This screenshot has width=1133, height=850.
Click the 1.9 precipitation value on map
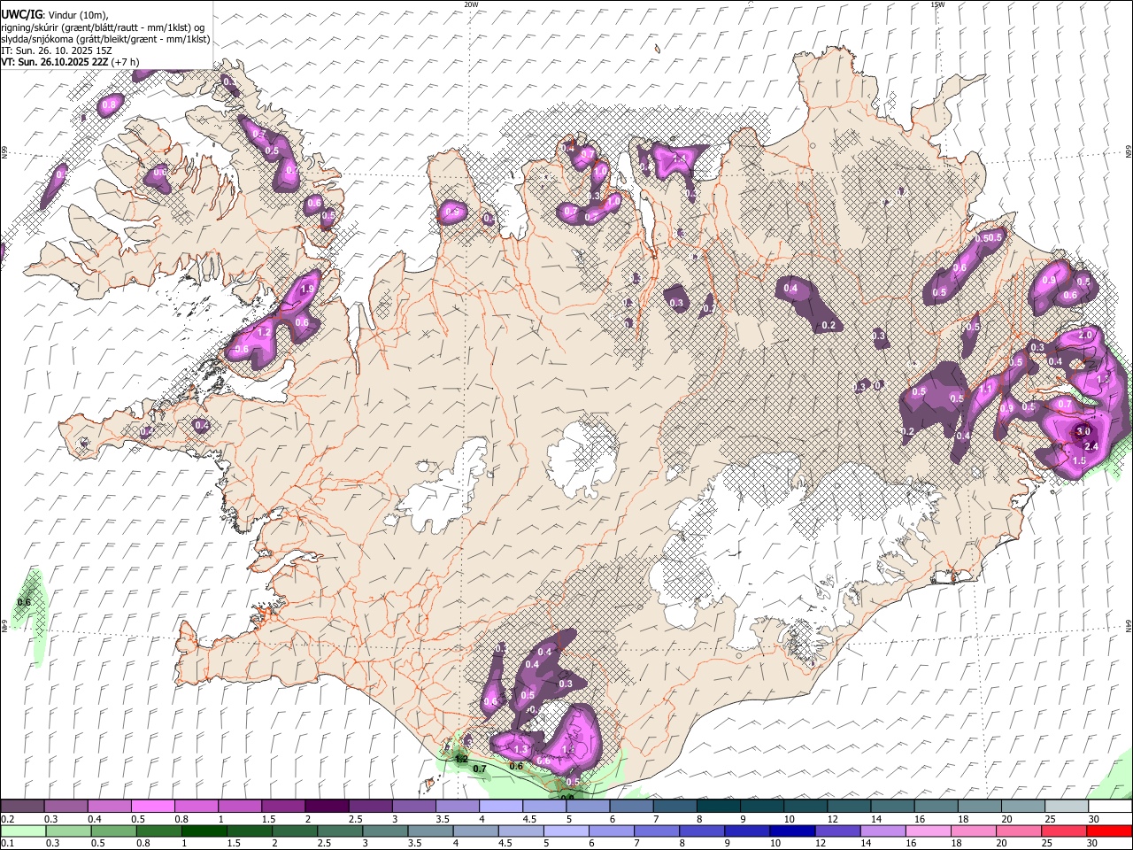(308, 289)
